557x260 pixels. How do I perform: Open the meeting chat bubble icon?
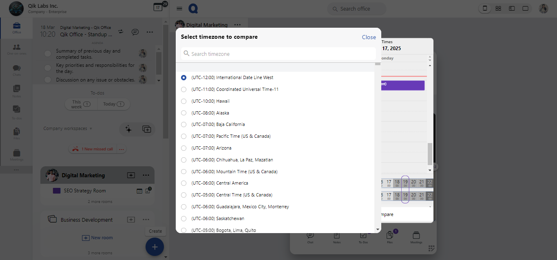(x=135, y=32)
